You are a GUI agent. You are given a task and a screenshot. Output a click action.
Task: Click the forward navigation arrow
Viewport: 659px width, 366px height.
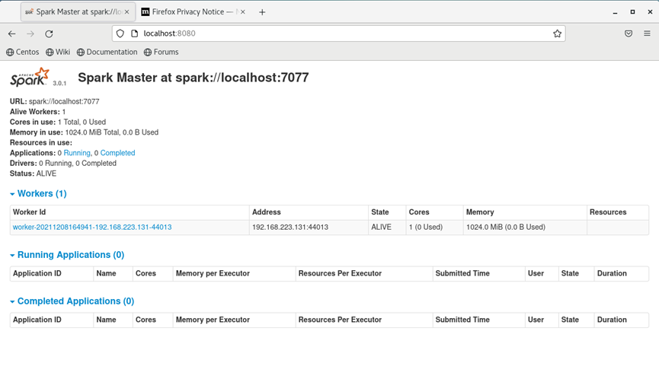30,33
